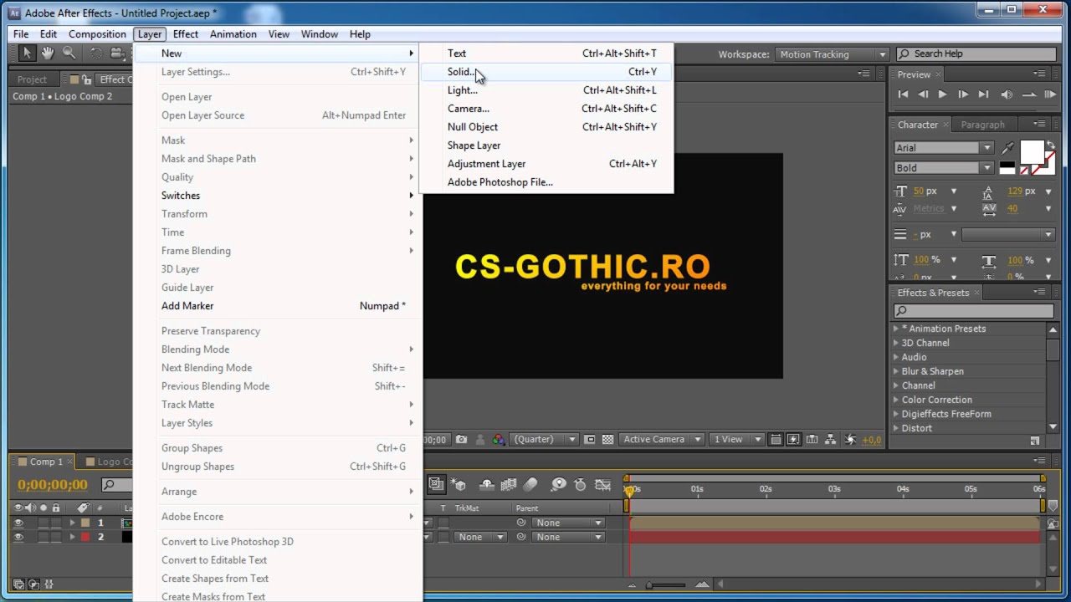
Task: Click the 02s mark on time ruler
Action: point(766,488)
